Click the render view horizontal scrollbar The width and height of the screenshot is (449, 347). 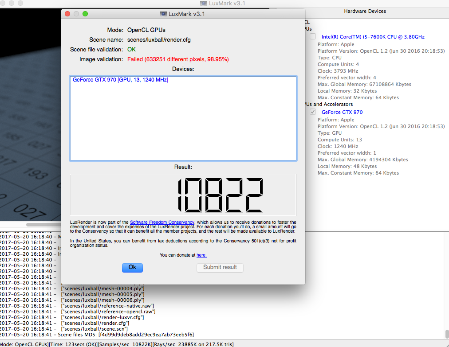click(x=43, y=225)
